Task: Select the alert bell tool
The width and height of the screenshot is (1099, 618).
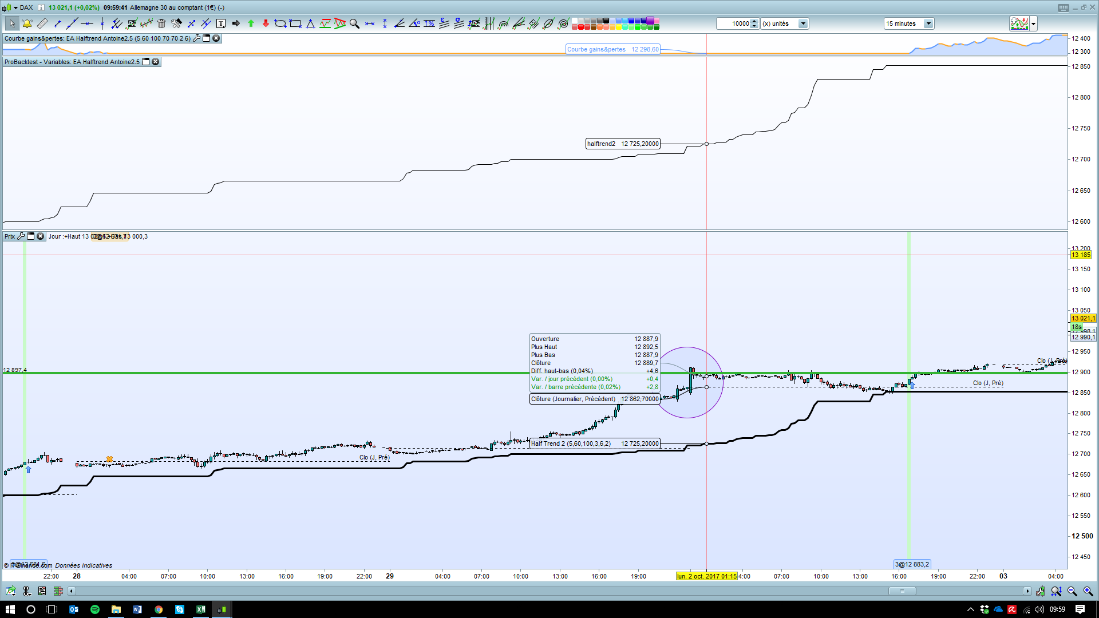Action: (27, 23)
